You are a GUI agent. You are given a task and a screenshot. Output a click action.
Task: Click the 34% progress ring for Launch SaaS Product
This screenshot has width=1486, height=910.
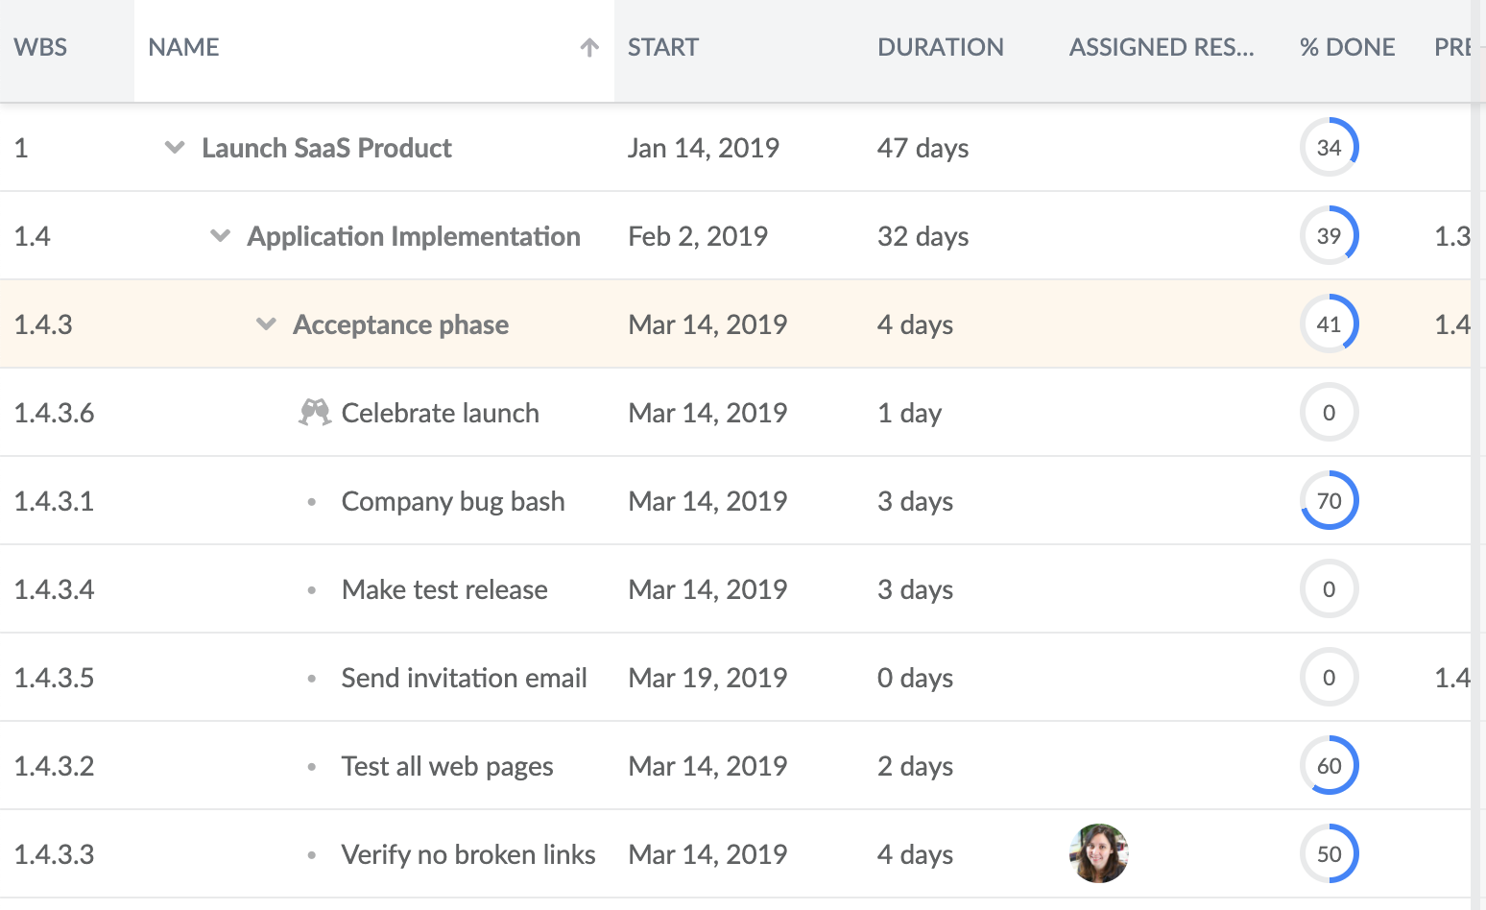point(1330,147)
